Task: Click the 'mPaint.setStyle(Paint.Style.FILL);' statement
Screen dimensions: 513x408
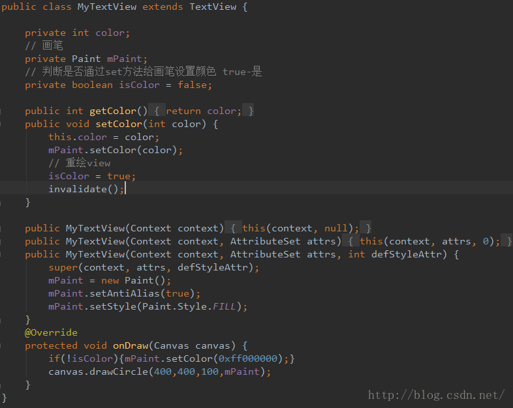Action: (x=148, y=307)
